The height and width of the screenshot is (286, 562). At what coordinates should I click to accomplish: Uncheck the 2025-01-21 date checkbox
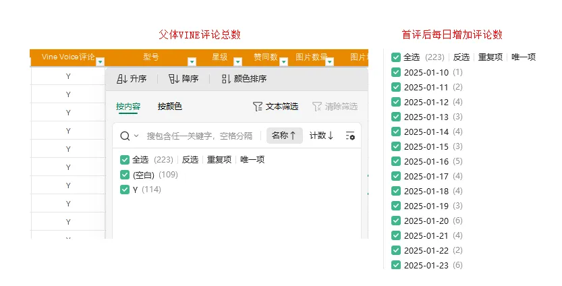(x=396, y=235)
